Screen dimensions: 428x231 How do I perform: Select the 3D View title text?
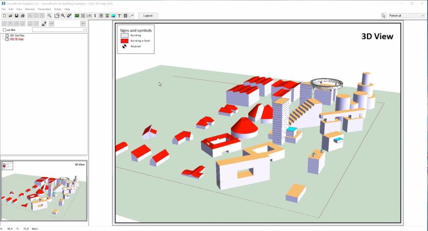(x=377, y=37)
